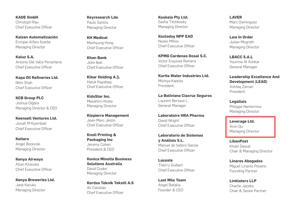
Task: Click on Thierry Guibert's name
Action: (170, 165)
